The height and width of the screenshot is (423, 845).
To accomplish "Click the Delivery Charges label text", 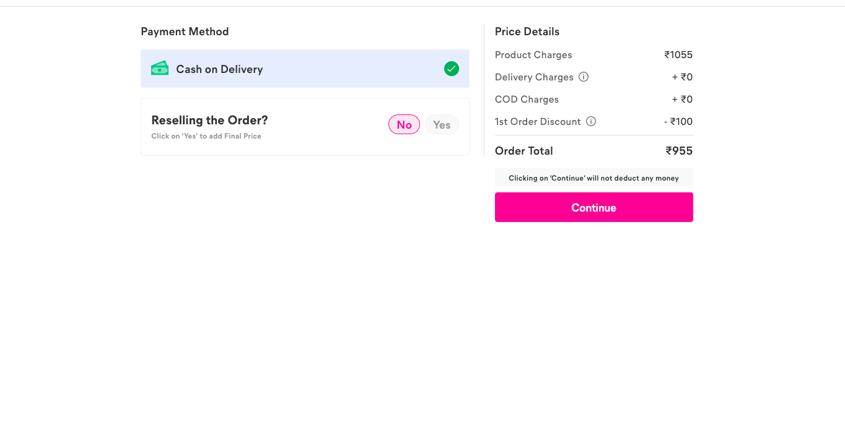I will click(x=534, y=77).
